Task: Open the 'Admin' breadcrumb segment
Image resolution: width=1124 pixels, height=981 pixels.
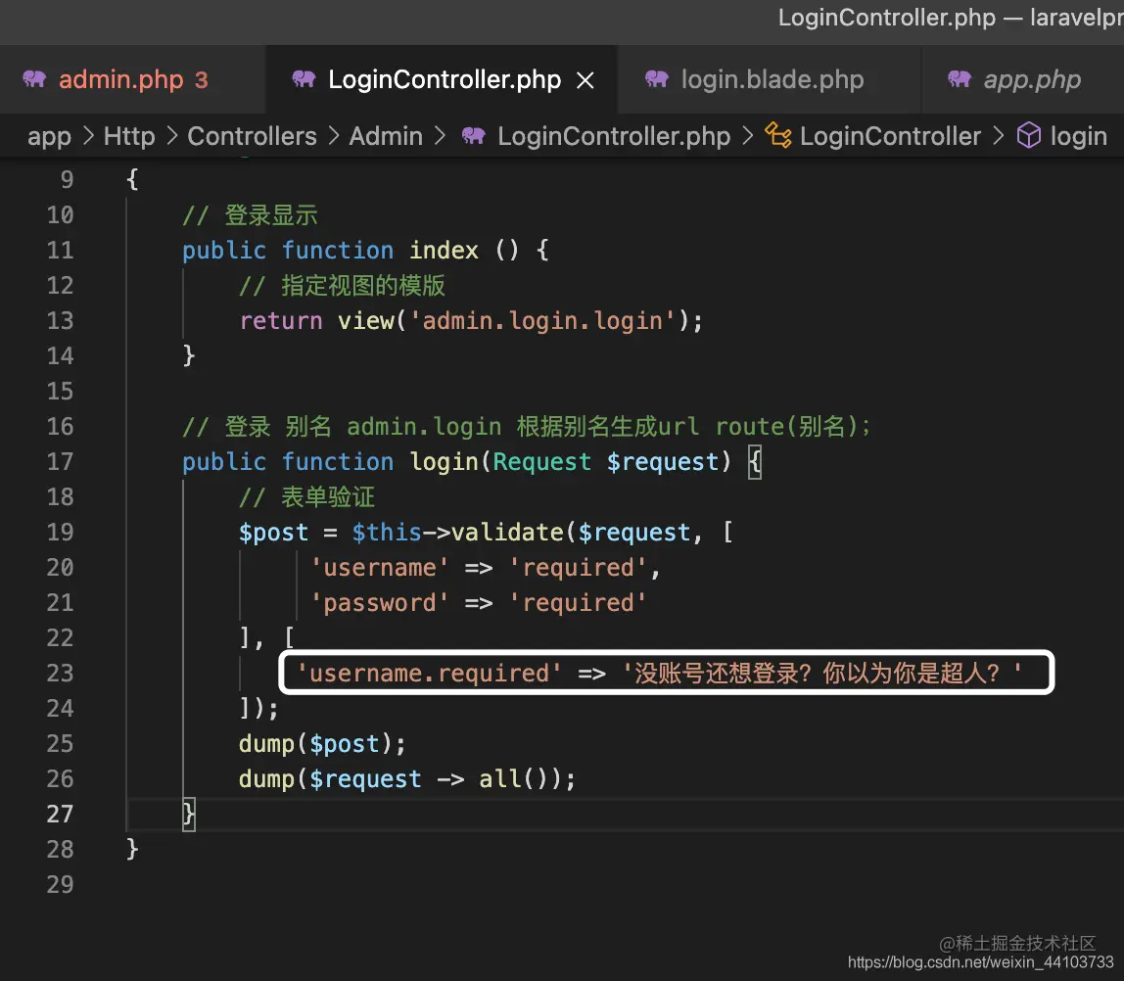Action: point(386,136)
